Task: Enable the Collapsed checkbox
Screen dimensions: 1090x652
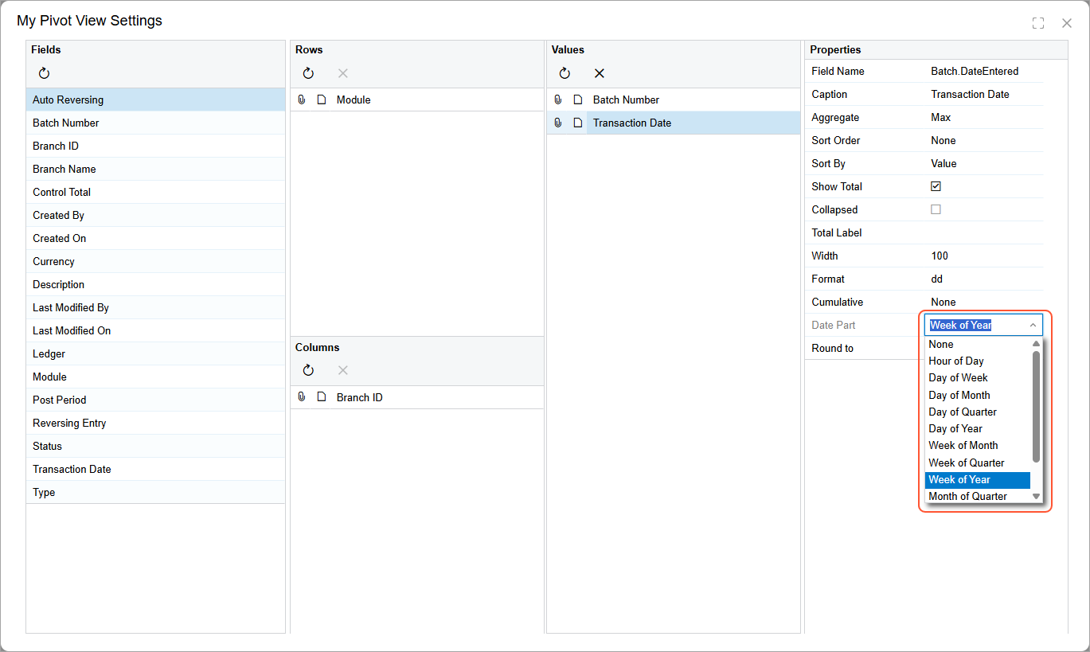Action: coord(936,209)
